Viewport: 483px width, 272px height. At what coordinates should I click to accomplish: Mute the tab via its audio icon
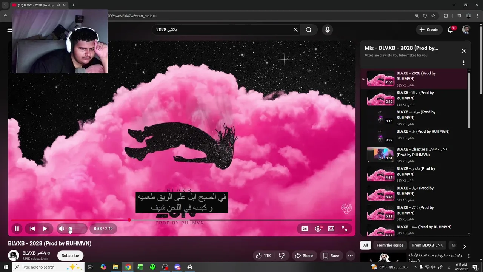58,5
